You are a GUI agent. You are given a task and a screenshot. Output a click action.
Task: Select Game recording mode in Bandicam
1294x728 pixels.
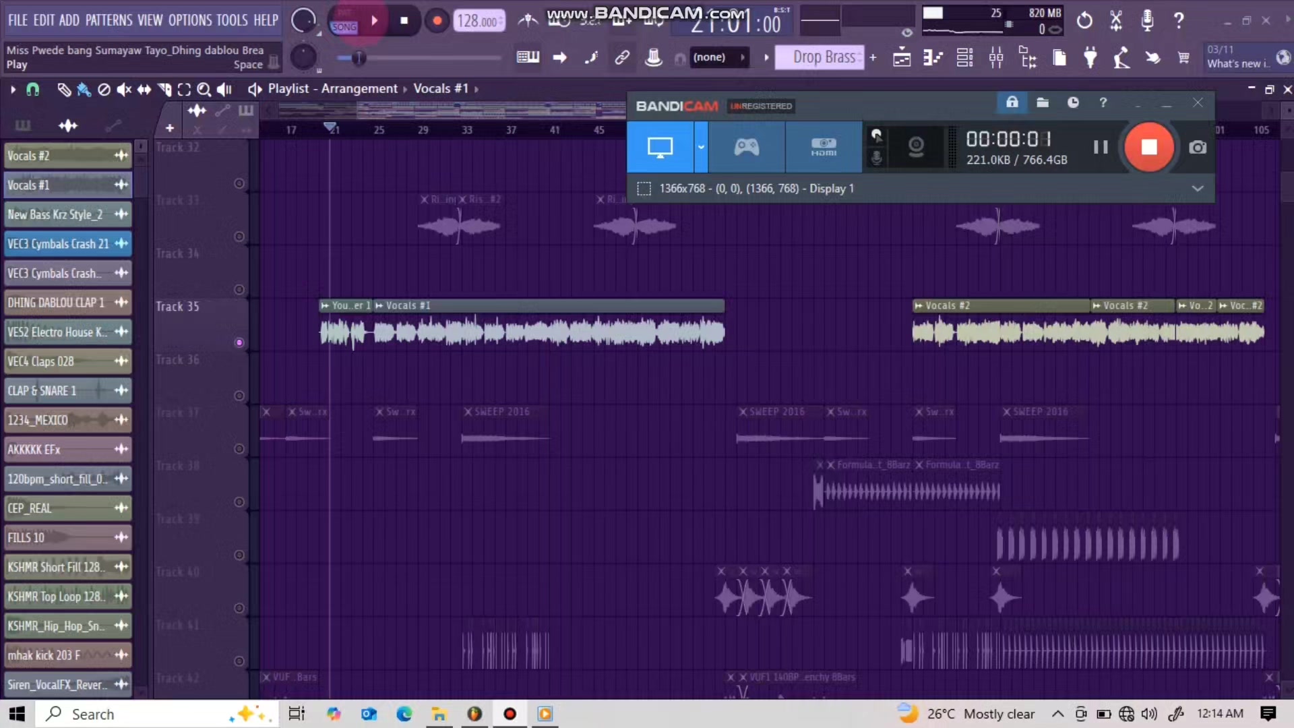[x=746, y=147]
